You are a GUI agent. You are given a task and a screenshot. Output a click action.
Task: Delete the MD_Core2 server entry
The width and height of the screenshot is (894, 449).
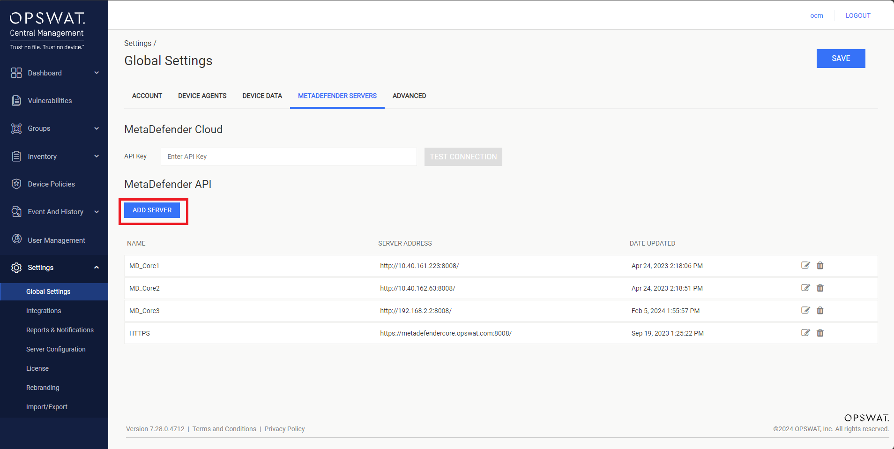[x=820, y=288]
